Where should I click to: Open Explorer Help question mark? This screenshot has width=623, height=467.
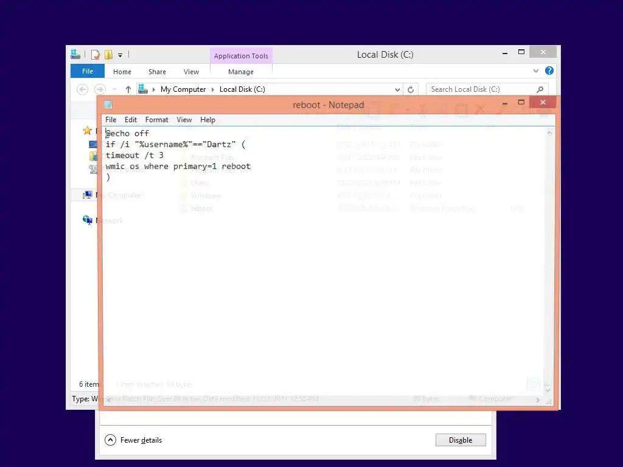pyautogui.click(x=549, y=71)
